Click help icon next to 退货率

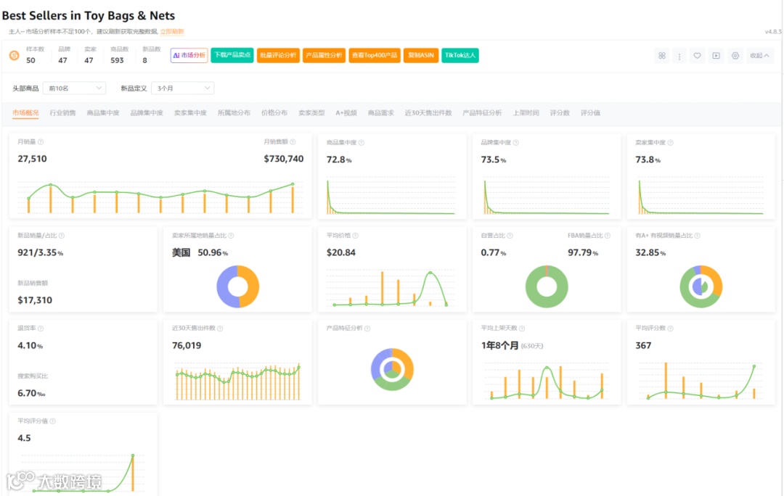[41, 328]
